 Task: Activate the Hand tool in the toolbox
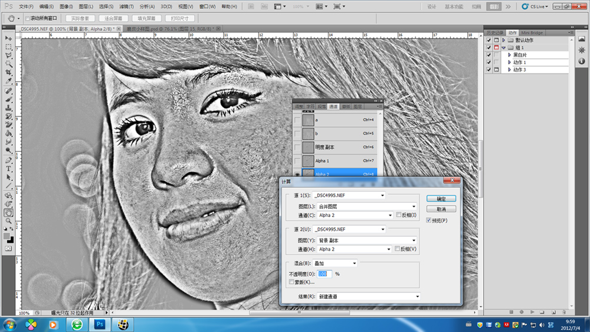[x=8, y=212]
